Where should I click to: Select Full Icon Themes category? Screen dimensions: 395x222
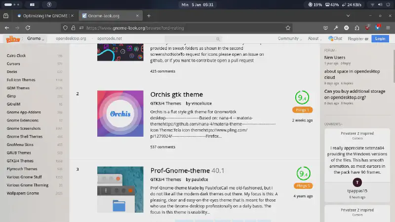pos(21,80)
